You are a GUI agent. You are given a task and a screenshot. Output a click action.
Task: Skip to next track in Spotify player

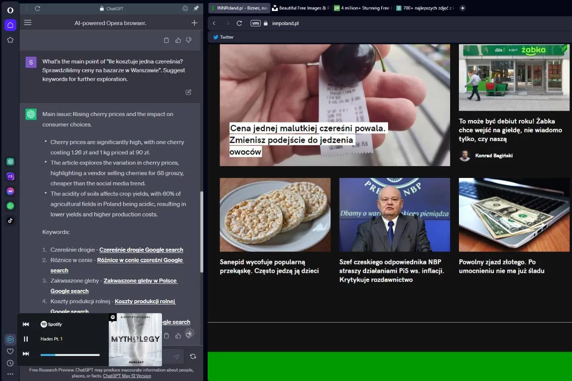pos(26,354)
